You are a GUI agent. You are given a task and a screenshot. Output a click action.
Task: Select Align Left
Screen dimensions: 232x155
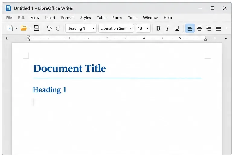pos(190,28)
